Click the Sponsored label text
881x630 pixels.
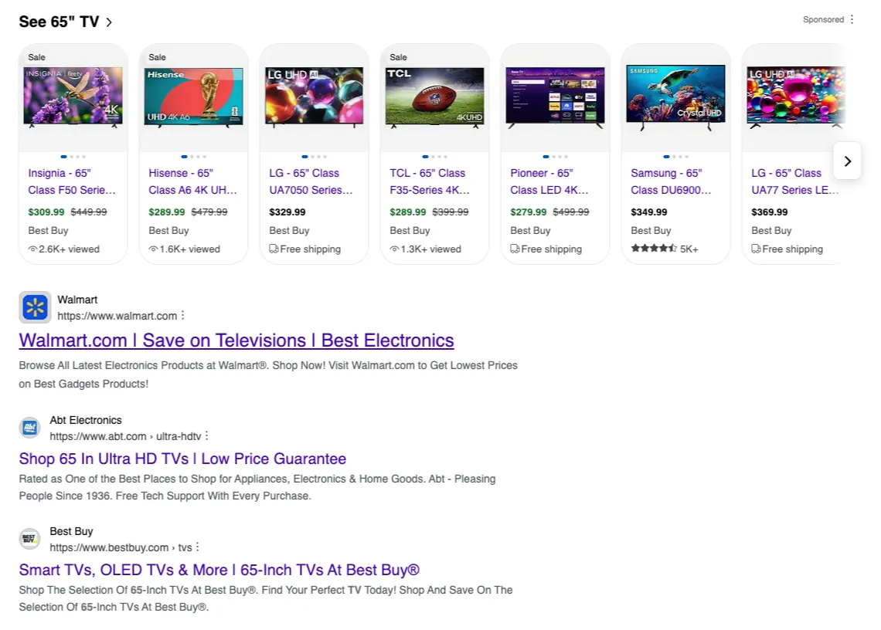point(823,19)
